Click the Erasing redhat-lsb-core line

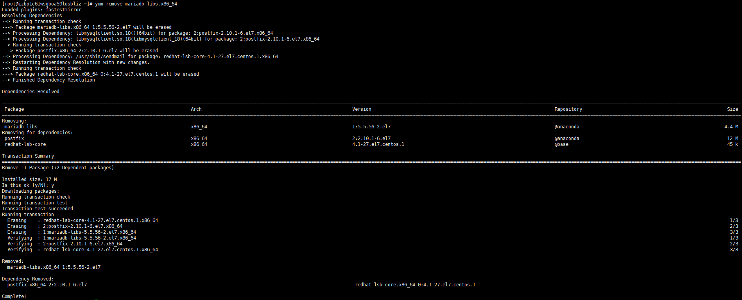(82, 220)
